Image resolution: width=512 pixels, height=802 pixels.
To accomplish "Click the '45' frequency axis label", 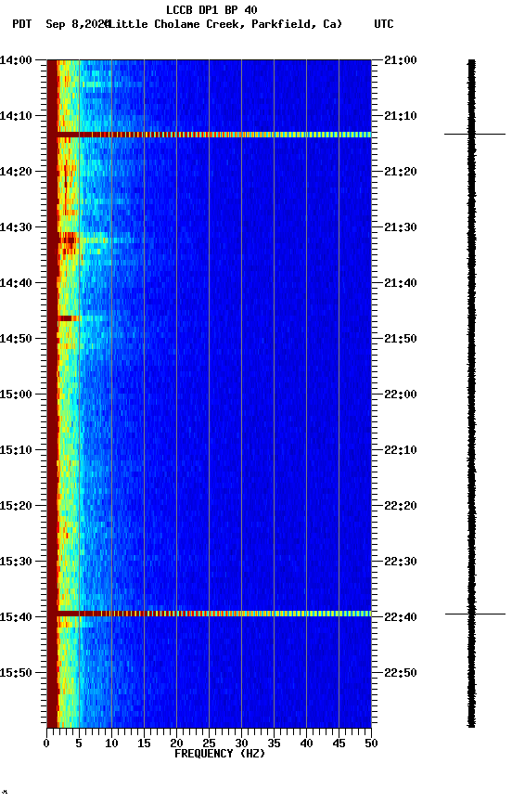I will [339, 744].
